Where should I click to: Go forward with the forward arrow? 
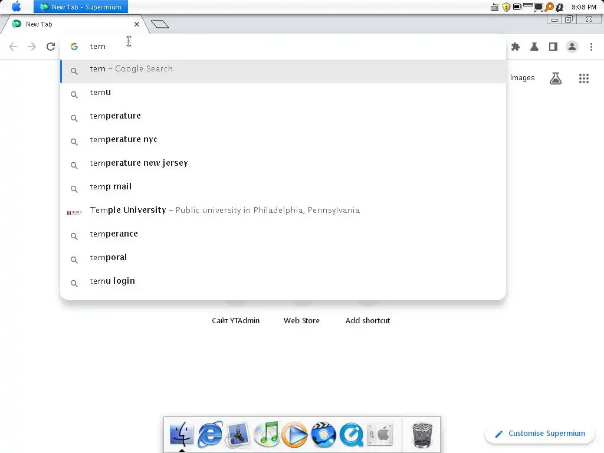pyautogui.click(x=32, y=47)
